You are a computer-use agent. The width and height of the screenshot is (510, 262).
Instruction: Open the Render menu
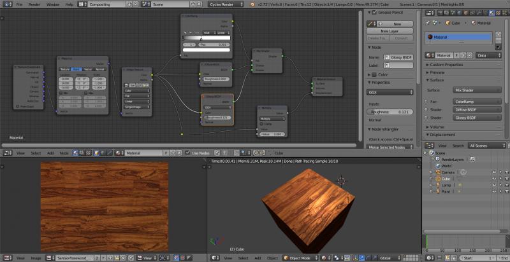tap(34, 4)
